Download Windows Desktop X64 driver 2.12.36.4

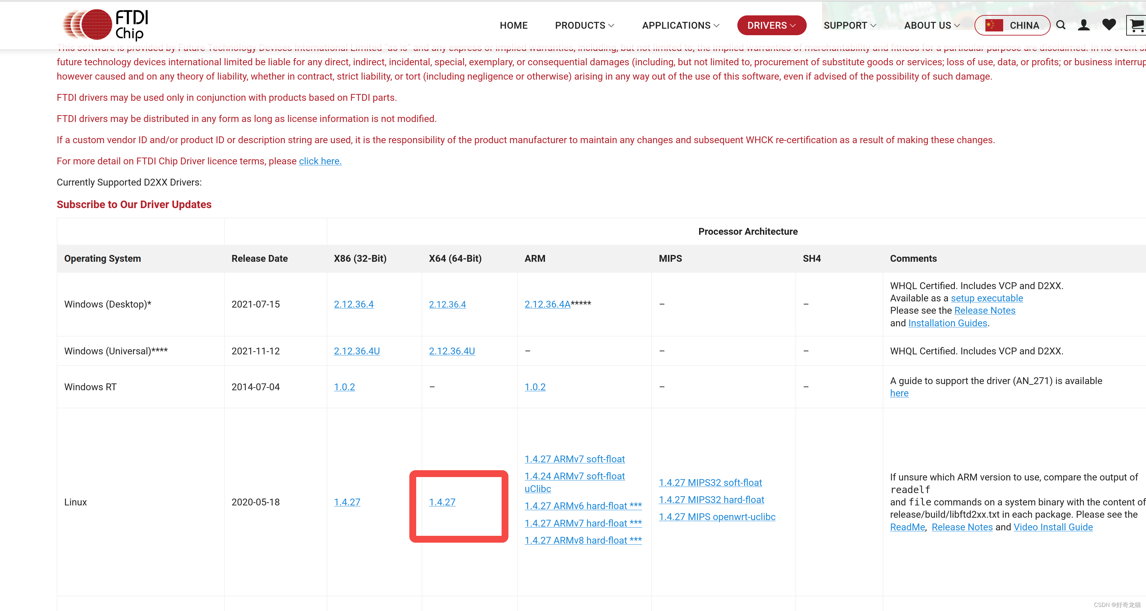click(447, 304)
